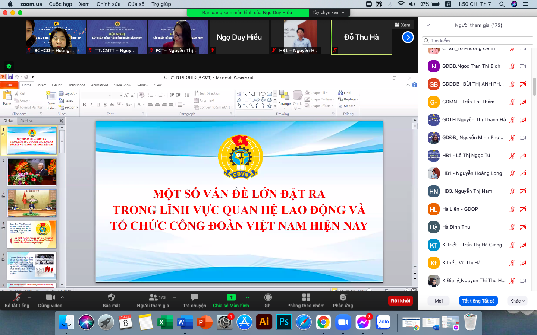The image size is (537, 335).
Task: Open the Khác dropdown in participants panel
Action: click(x=517, y=301)
